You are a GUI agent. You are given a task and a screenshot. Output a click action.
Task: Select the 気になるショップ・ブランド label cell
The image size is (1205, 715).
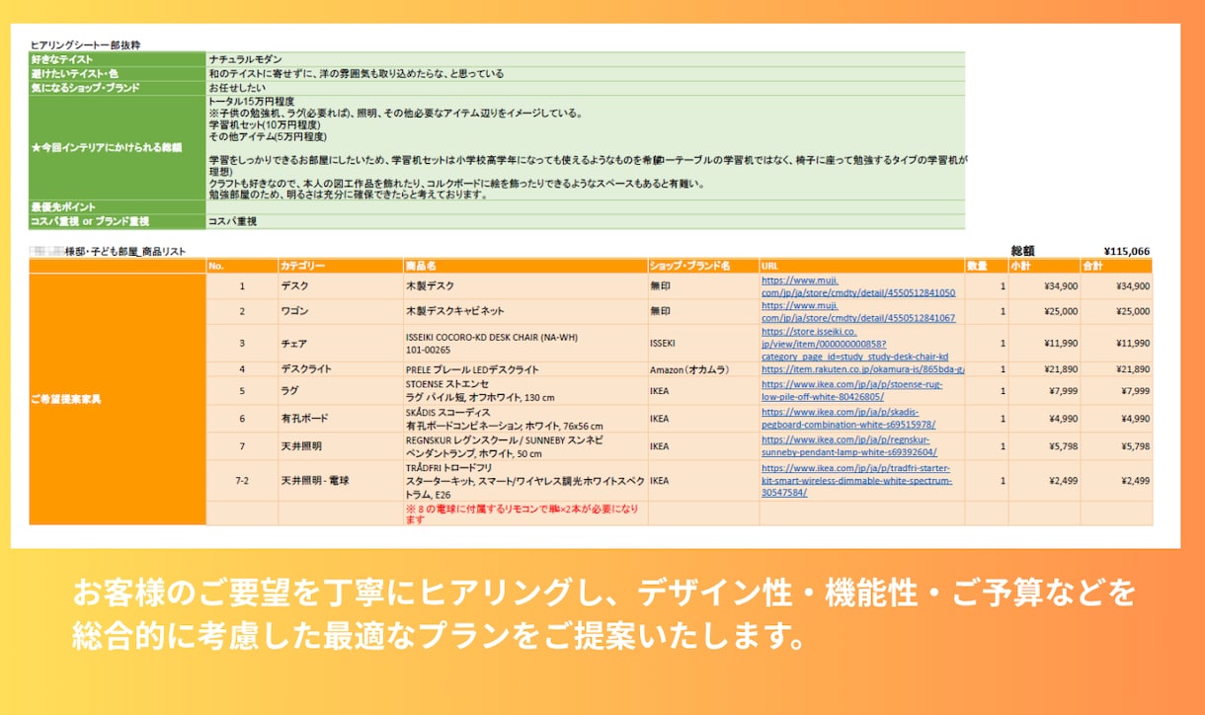118,88
